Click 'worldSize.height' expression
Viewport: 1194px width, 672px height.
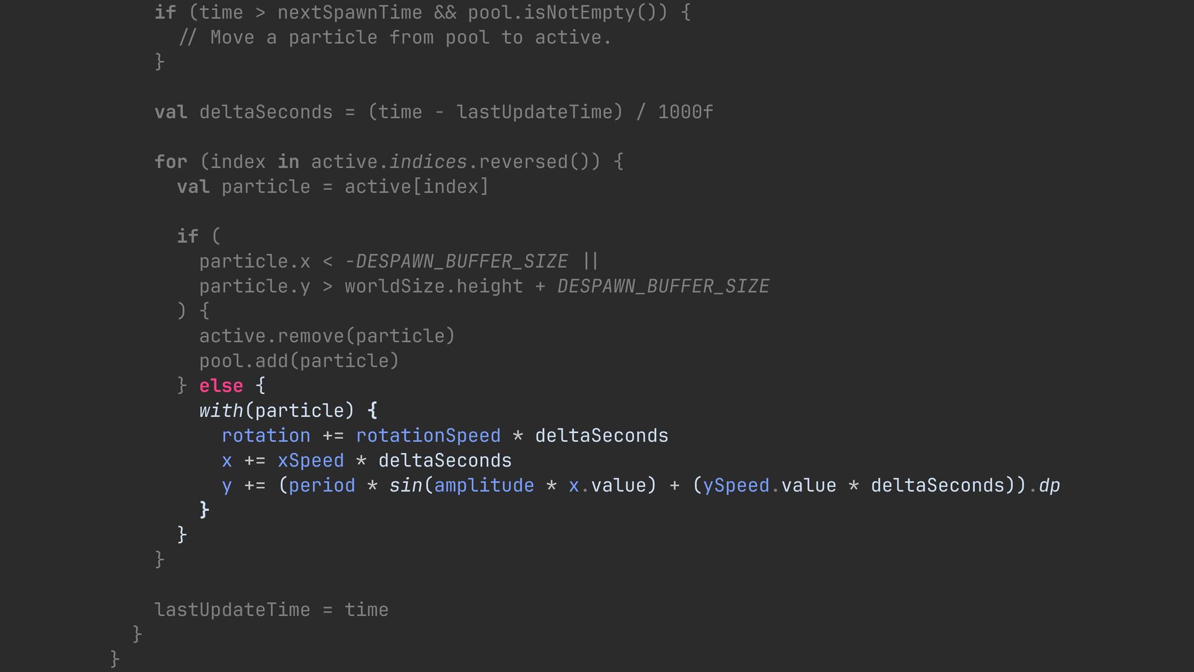point(433,286)
